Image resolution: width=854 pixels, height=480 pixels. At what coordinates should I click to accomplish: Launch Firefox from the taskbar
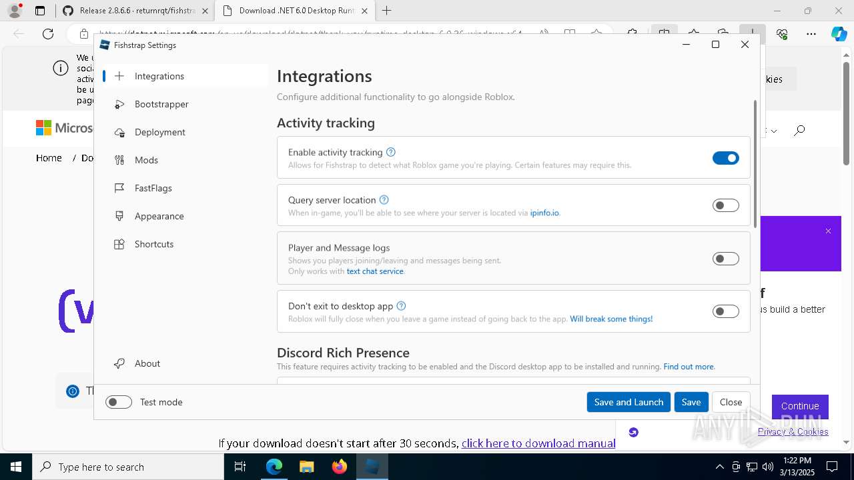tap(339, 467)
